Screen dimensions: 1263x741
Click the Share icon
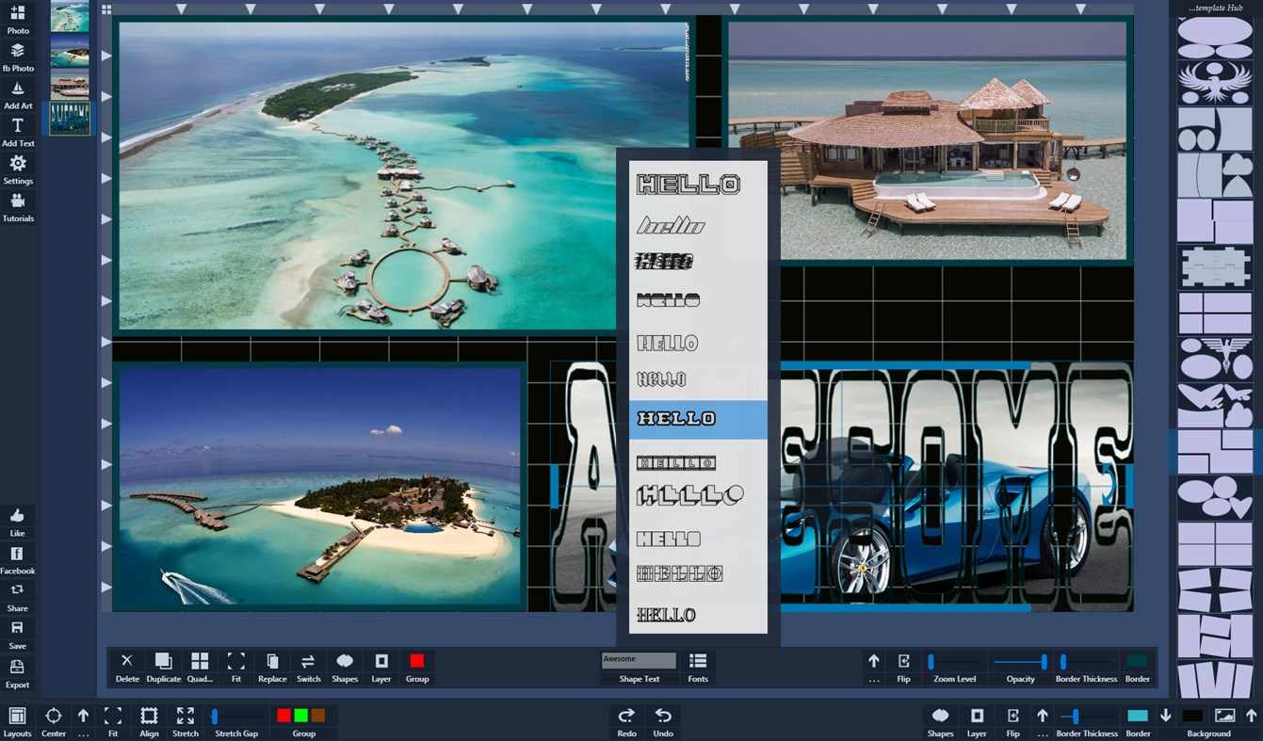click(x=17, y=590)
